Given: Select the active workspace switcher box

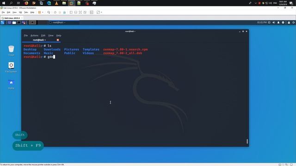Looking at the screenshot, I should point(32,23).
